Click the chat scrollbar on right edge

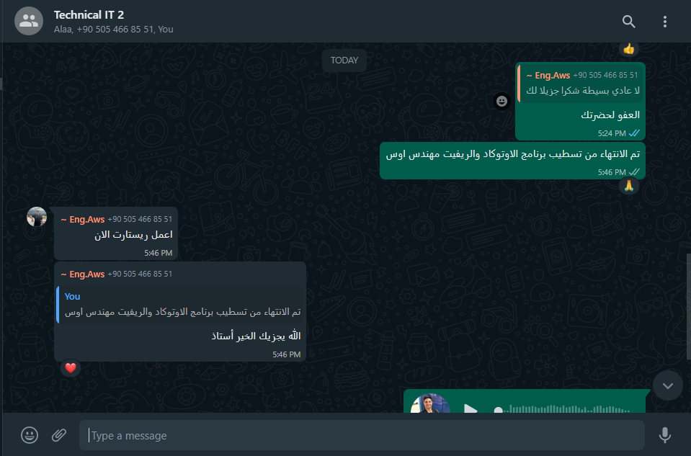tap(688, 307)
